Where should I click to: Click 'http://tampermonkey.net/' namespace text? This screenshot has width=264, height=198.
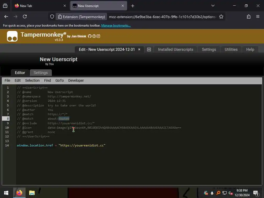[69, 96]
